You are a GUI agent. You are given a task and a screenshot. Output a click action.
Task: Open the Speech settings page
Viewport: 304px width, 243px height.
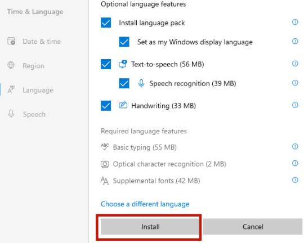click(x=34, y=114)
